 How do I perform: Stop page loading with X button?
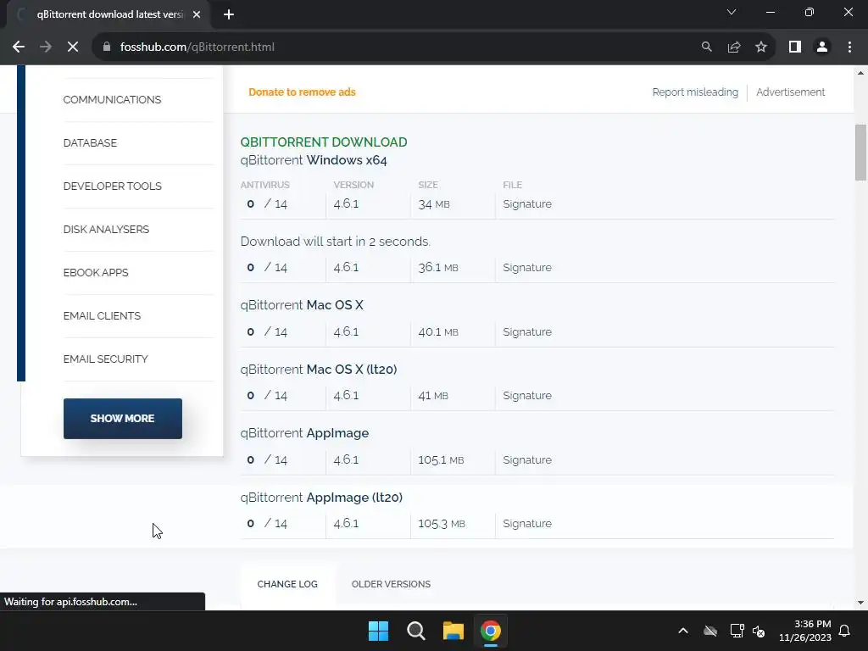pos(73,47)
